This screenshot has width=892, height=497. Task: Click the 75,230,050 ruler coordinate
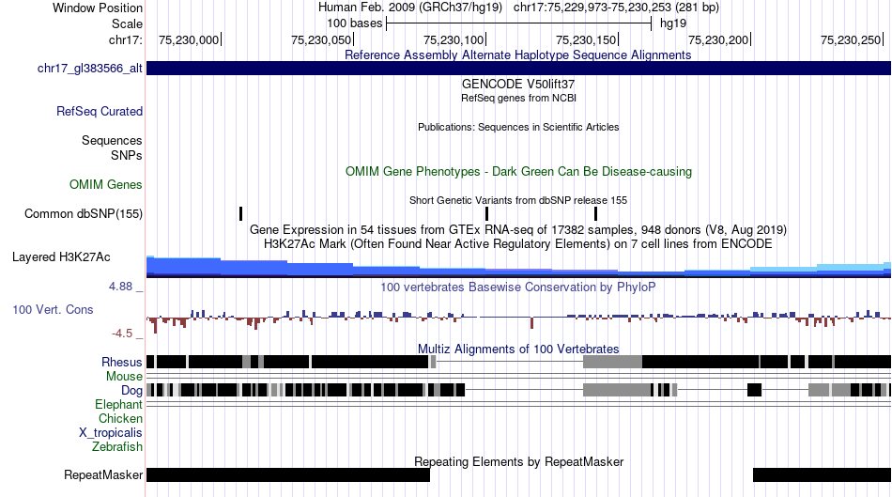click(x=321, y=39)
